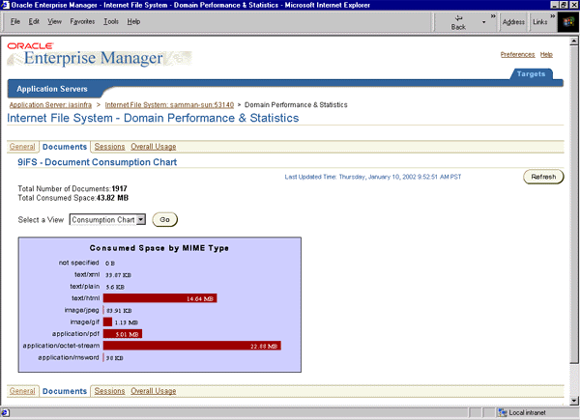Open the Back history dropdown arrow
The height and width of the screenshot is (420, 580).
483,22
